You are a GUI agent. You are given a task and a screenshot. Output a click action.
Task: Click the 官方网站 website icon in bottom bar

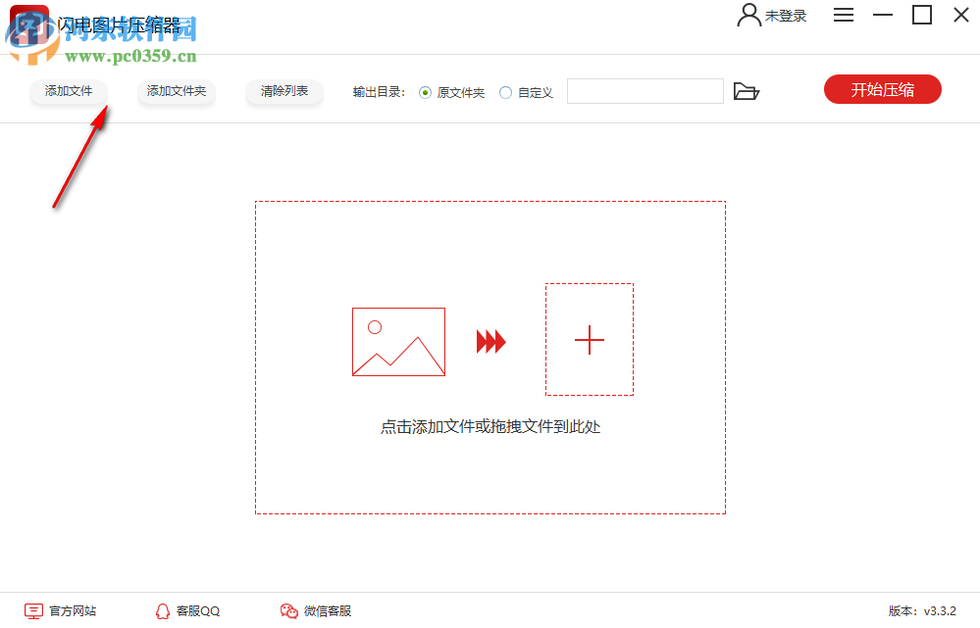click(x=32, y=610)
